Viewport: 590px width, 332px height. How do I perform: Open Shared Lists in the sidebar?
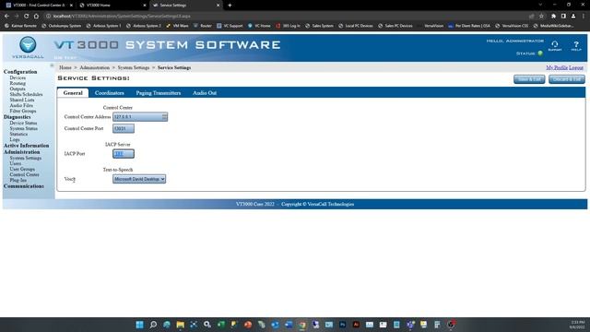click(22, 101)
